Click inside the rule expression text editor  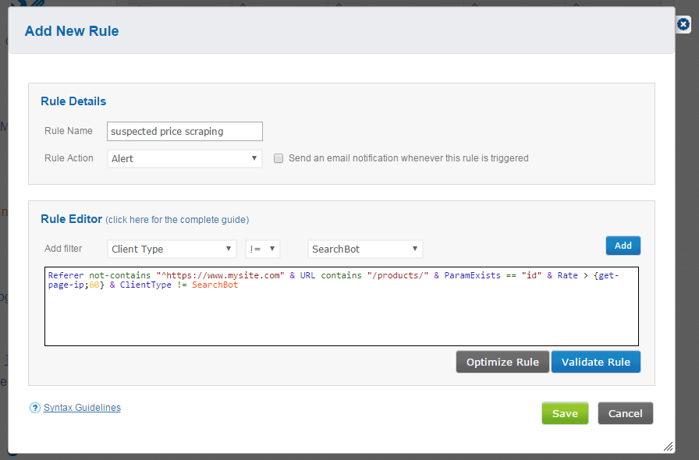tap(342, 306)
